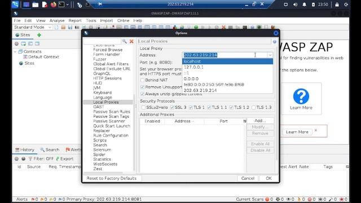Viewport: 361px width, 203px height.
Task: Click the red X break icon in ZAP toolbar
Action: 223,28
